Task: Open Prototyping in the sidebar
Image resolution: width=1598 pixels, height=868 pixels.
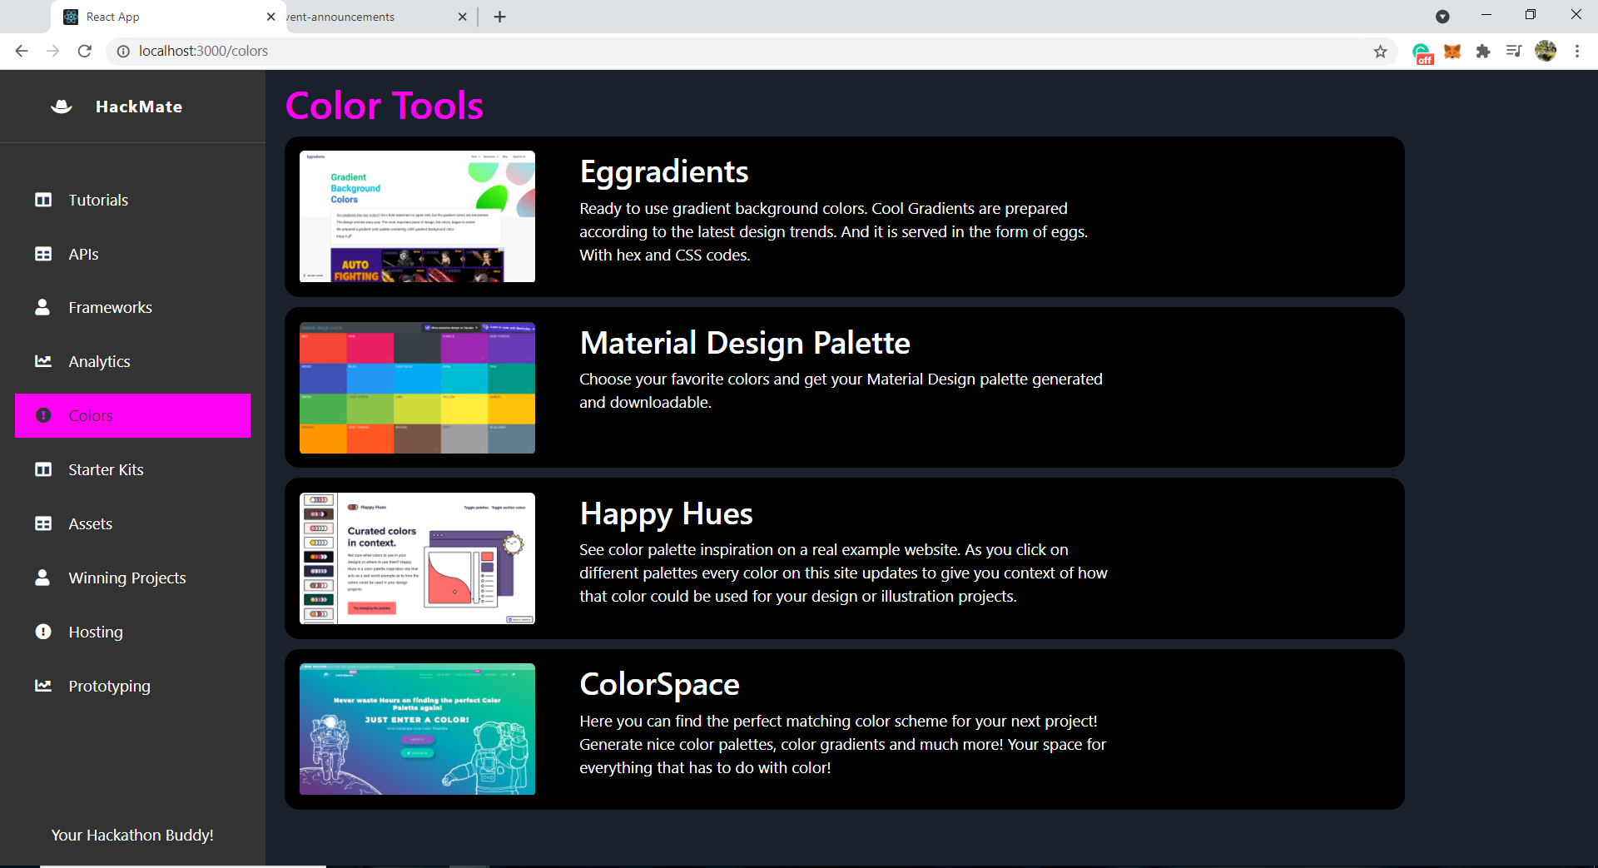Action: [132, 686]
